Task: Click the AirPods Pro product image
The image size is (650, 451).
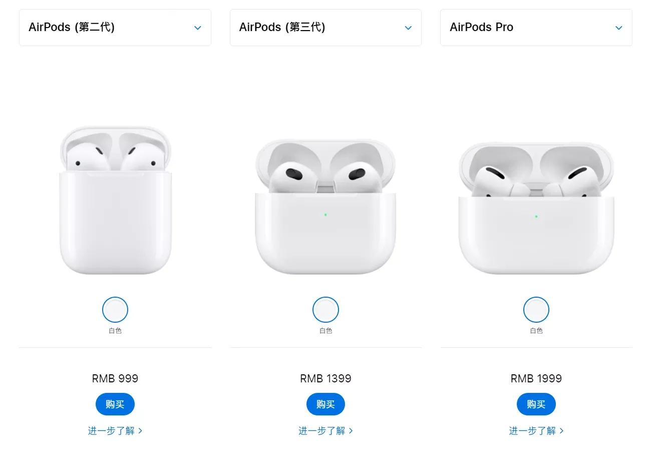Action: (x=536, y=208)
